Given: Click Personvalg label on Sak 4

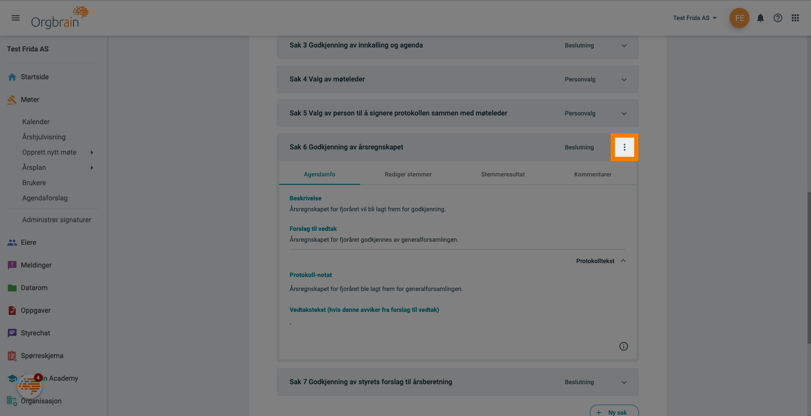Looking at the screenshot, I should [580, 80].
